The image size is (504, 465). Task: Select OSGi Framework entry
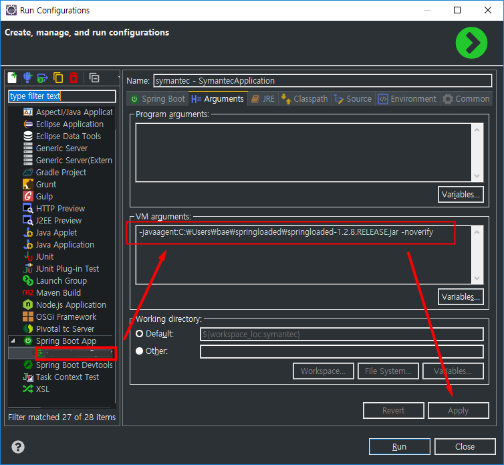[59, 317]
